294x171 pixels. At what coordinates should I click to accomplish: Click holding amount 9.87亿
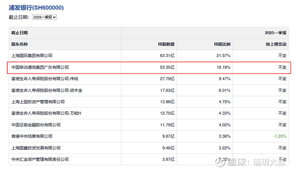click(x=168, y=136)
